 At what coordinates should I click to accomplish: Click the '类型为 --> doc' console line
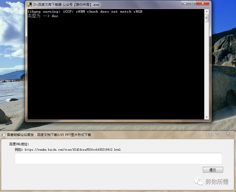coord(43,16)
